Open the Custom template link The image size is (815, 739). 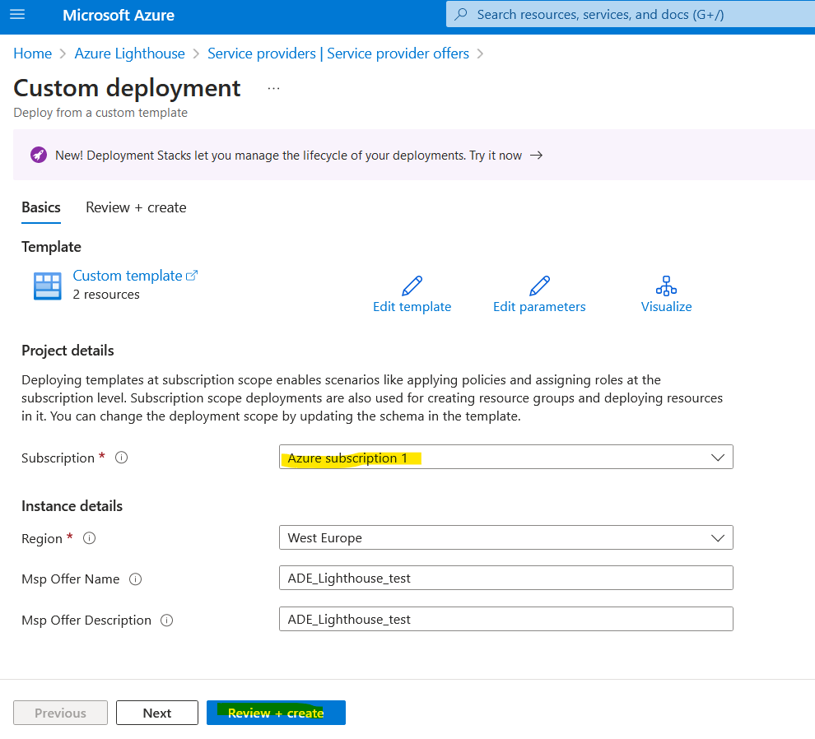point(128,276)
